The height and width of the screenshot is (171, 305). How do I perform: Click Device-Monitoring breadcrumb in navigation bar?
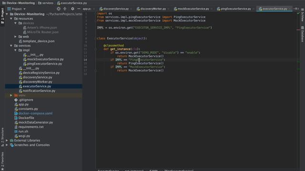tap(19, 3)
